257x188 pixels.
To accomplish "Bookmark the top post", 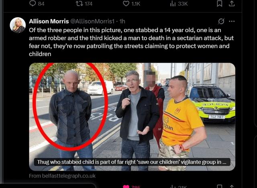I will 220,4.
